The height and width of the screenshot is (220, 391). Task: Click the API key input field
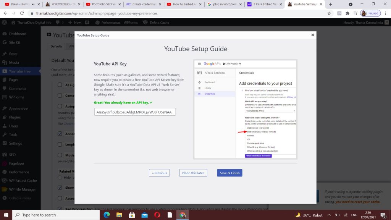point(134,112)
